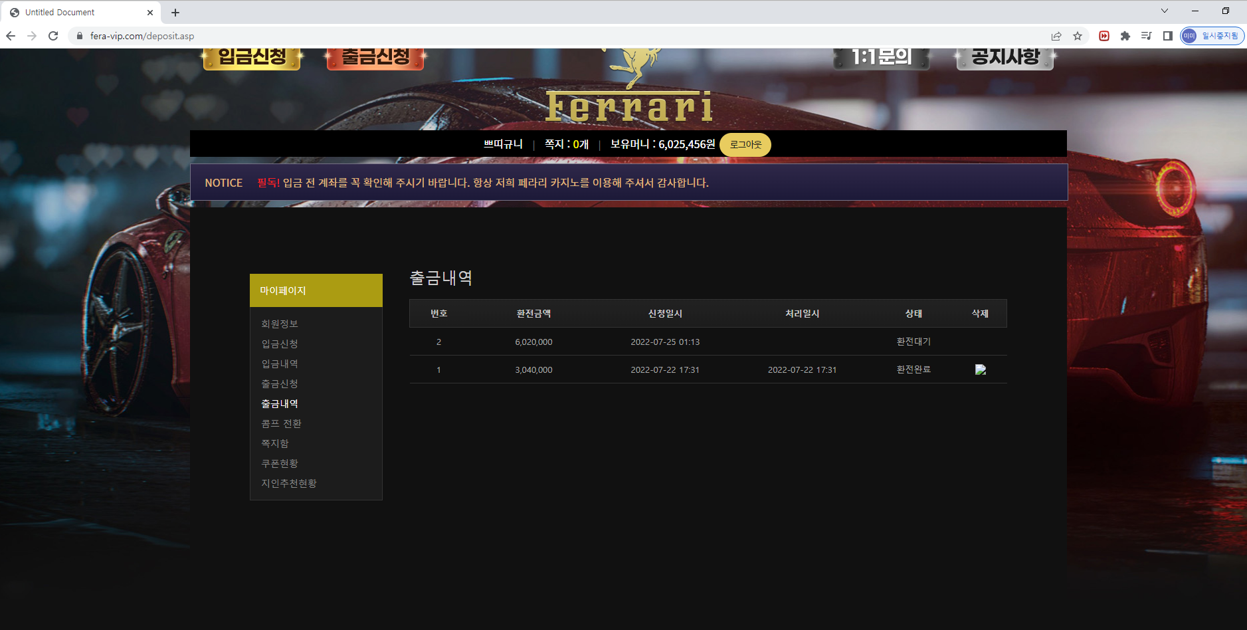Open the extensions puzzle icon
The image size is (1247, 630).
coord(1125,36)
